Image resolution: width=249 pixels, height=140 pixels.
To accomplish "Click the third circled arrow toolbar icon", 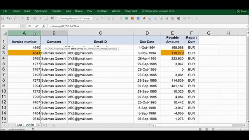I will click(161, 18).
